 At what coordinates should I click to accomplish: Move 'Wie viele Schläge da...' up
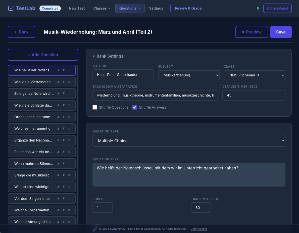point(58,105)
